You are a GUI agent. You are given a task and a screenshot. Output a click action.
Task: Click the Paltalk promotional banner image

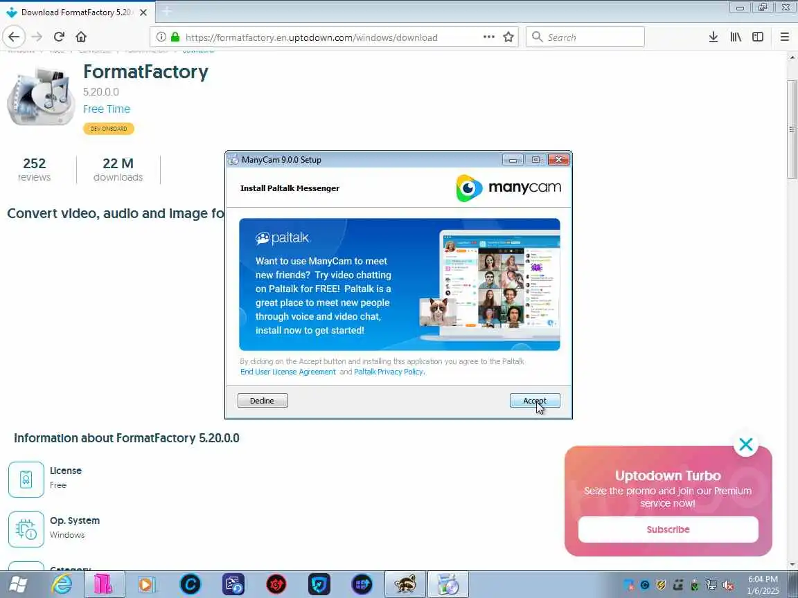coord(400,284)
